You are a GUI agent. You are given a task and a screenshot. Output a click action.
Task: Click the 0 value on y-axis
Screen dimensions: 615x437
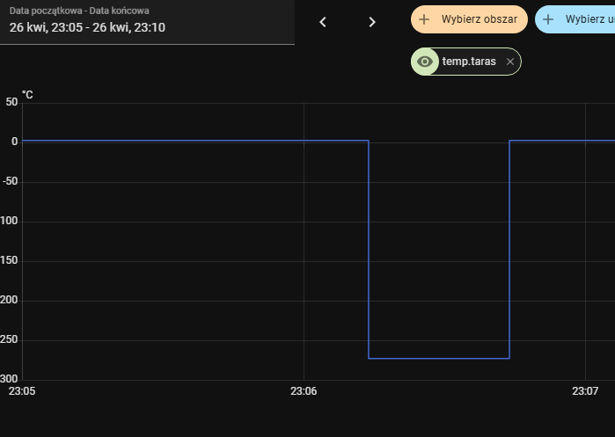[15, 142]
